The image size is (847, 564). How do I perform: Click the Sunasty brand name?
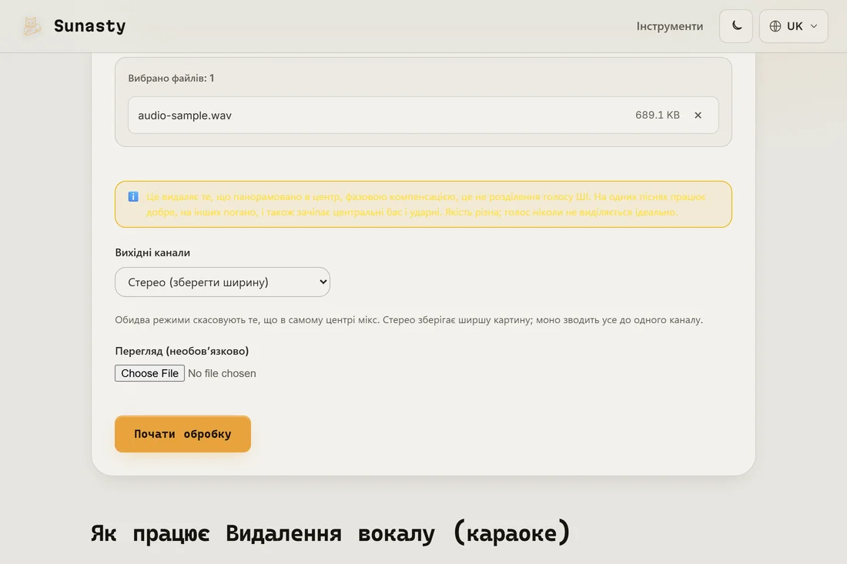[89, 26]
